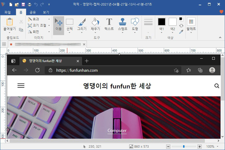The width and height of the screenshot is (225, 150).
Task: Click the 붙여넣기 clipboard icon
Action: [x=10, y=22]
